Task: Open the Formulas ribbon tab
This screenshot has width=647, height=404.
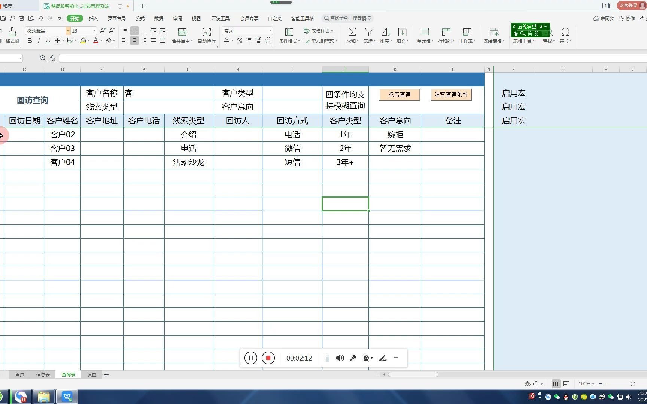Action: point(140,18)
